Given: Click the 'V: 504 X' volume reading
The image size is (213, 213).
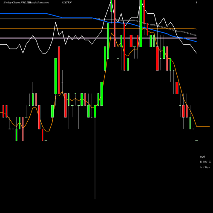Looking at the screenshot, I should tap(205, 162).
